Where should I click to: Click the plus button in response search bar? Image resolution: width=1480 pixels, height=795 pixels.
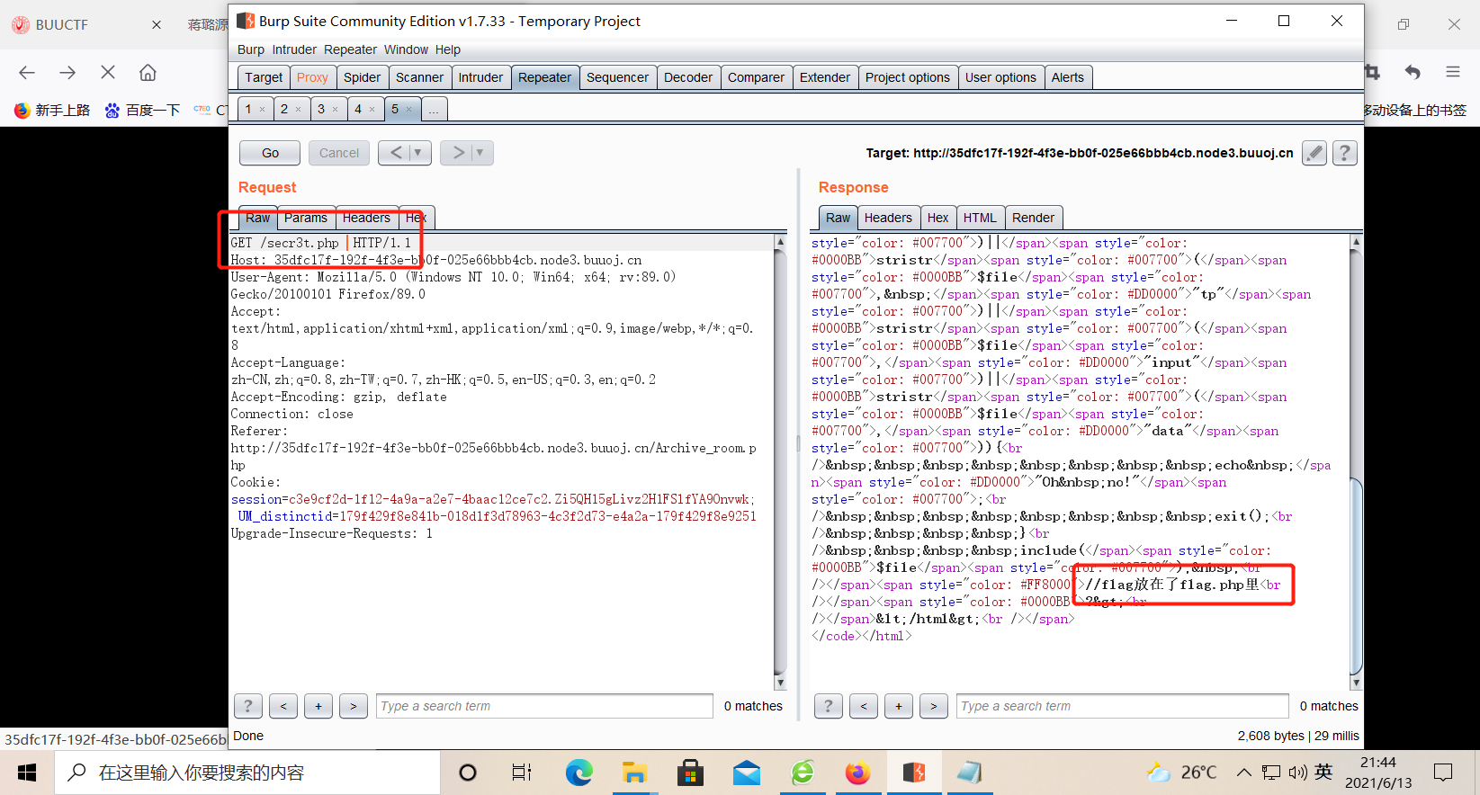pyautogui.click(x=899, y=706)
